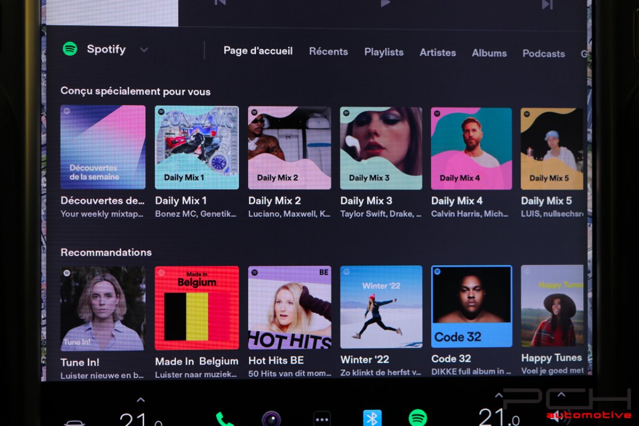
Task: Click the 'Your weekly mixtap…' description
Action: 102,214
